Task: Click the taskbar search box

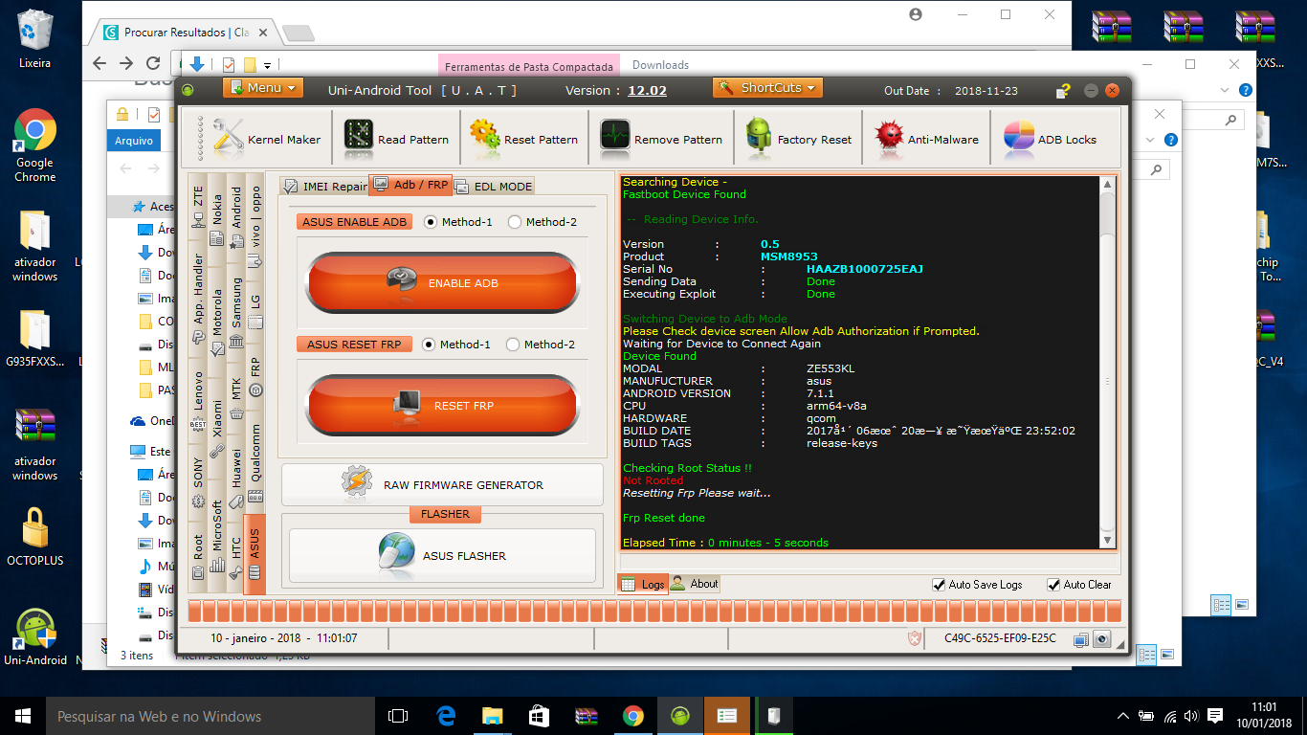Action: tap(210, 716)
